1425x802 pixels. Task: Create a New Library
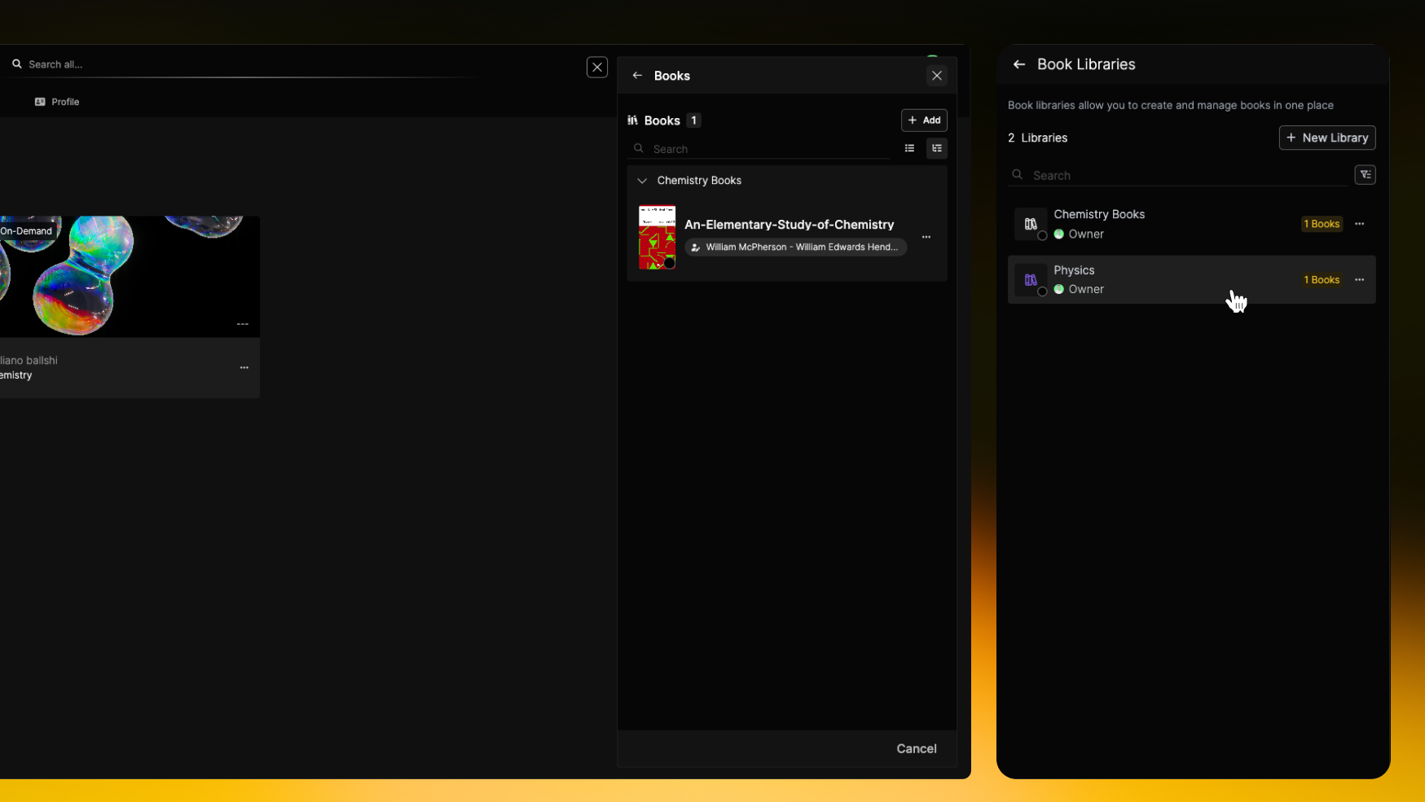1326,138
